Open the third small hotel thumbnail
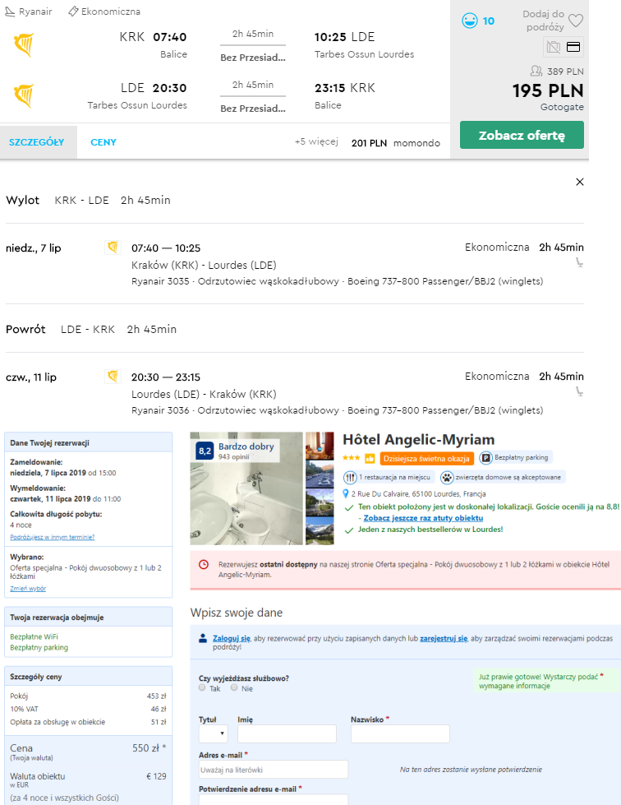This screenshot has width=621, height=805. click(320, 502)
